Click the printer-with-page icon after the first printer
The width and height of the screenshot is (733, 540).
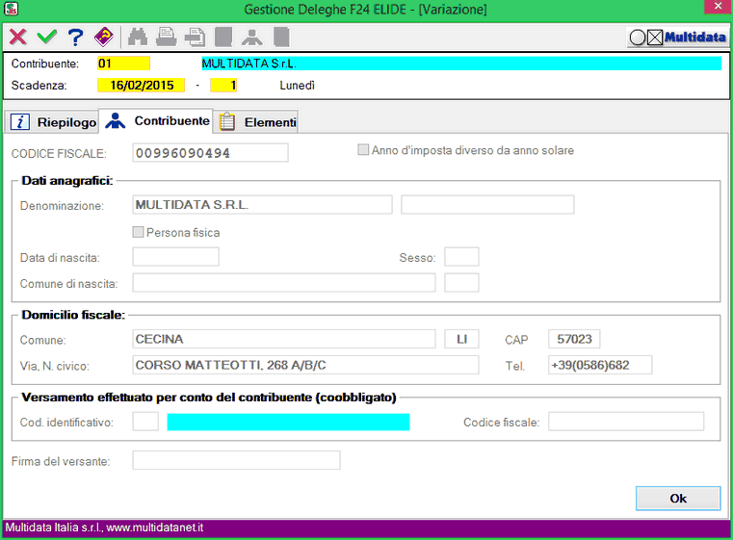pos(195,38)
